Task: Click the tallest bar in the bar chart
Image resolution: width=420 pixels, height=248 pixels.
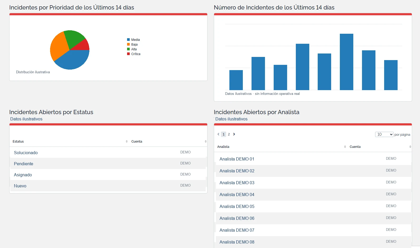Action: [346, 62]
